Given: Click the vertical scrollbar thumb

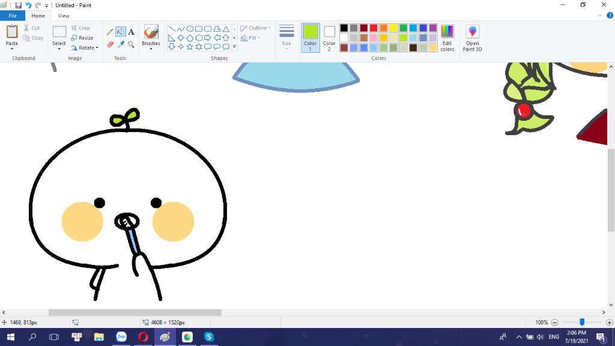Looking at the screenshot, I should (x=611, y=190).
